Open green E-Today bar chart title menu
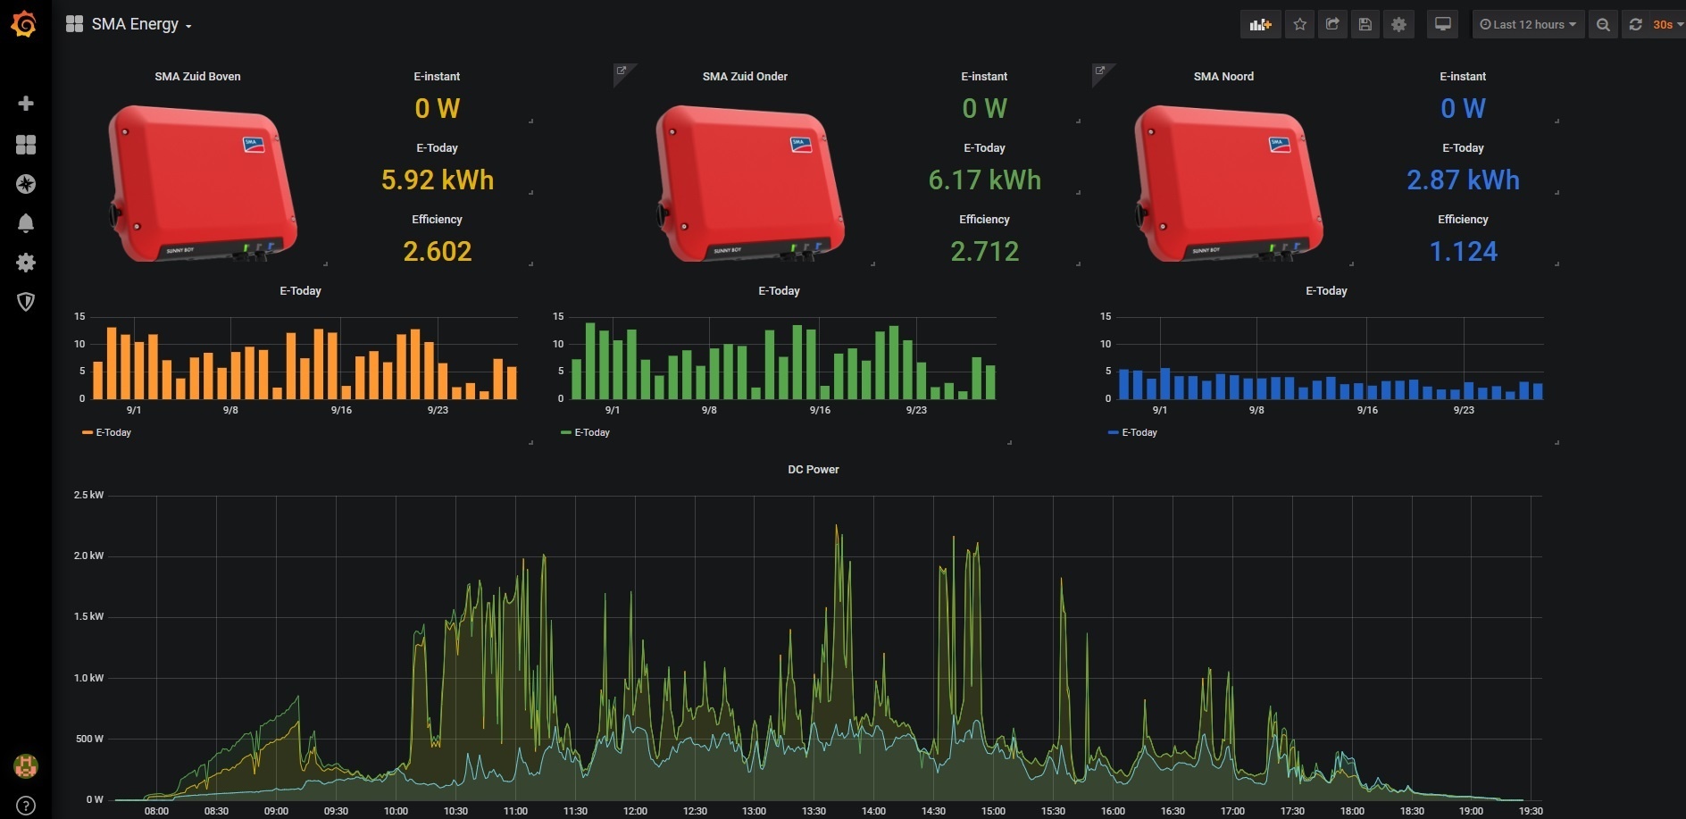This screenshot has height=819, width=1686. pyautogui.click(x=779, y=291)
